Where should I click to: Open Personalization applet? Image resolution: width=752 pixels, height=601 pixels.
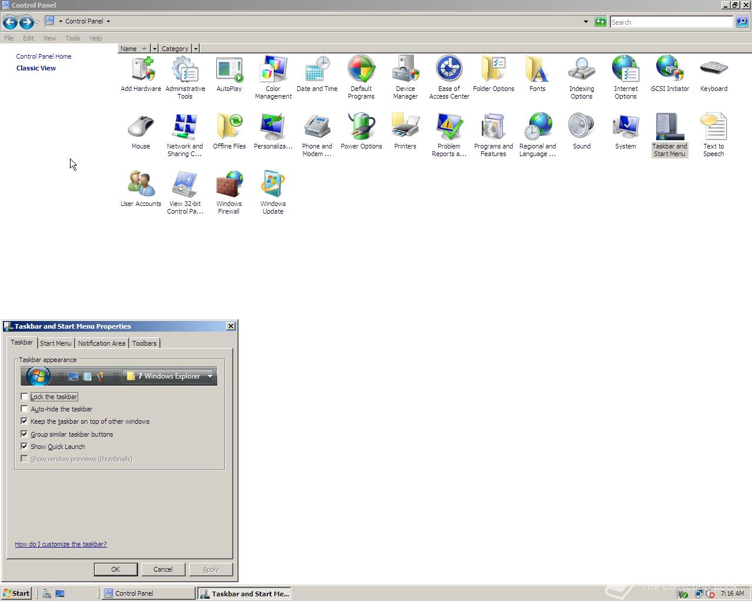pyautogui.click(x=273, y=131)
